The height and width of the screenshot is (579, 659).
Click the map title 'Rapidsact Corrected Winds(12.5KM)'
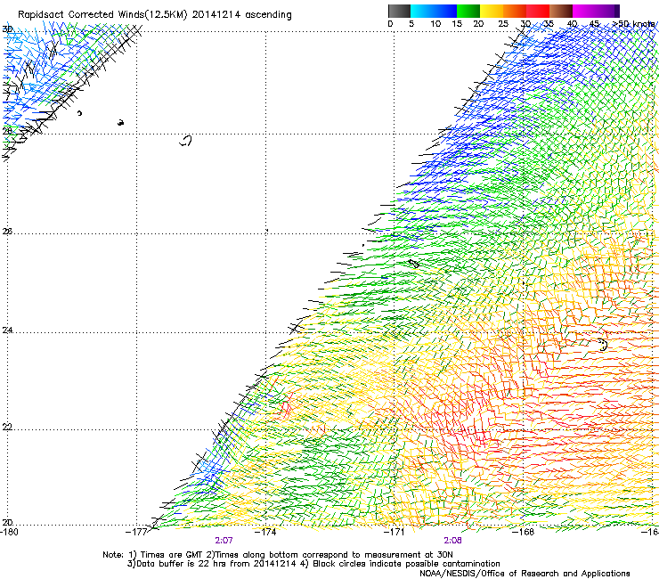[102, 15]
